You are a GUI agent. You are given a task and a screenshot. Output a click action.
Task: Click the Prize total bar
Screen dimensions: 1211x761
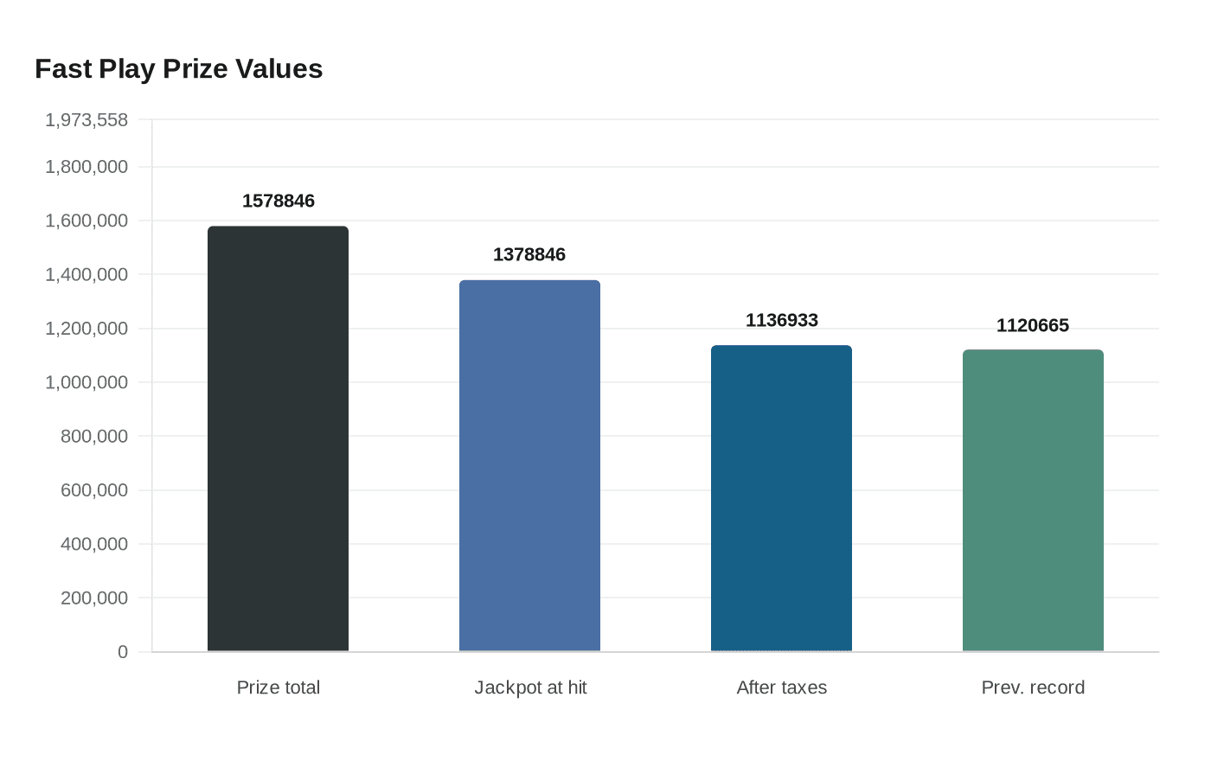278,438
